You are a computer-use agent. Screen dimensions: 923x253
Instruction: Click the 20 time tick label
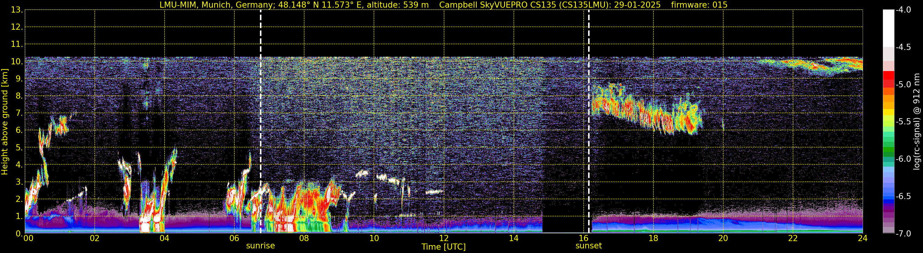coord(723,238)
